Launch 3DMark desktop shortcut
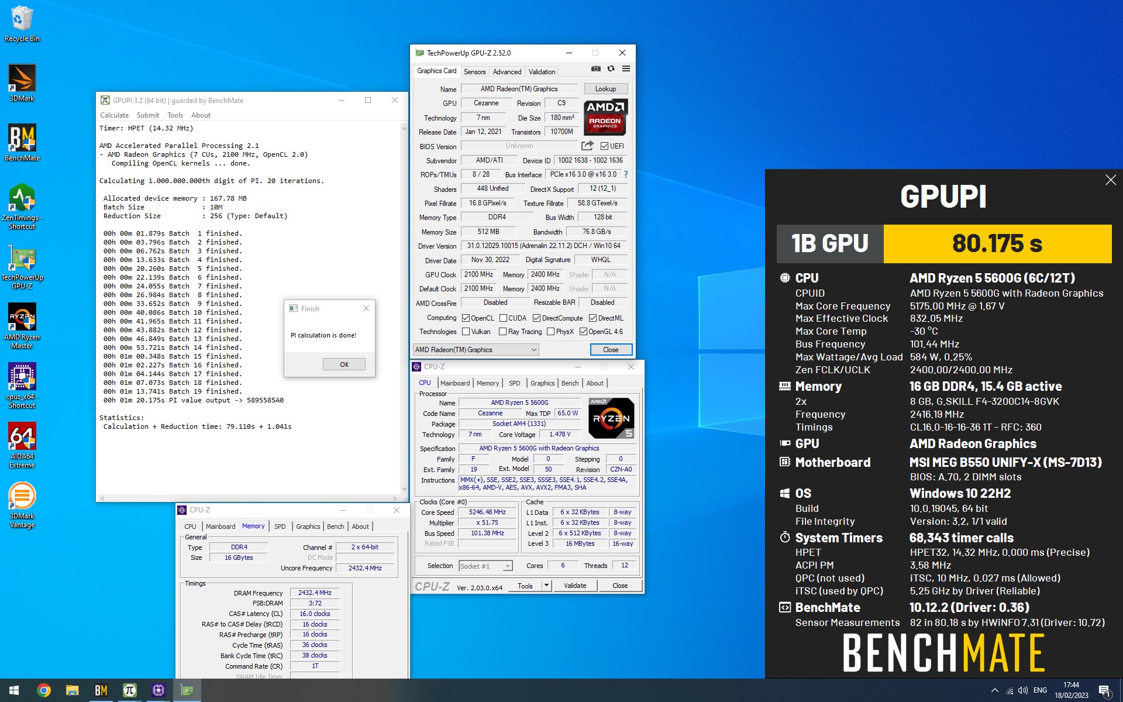 click(x=22, y=82)
